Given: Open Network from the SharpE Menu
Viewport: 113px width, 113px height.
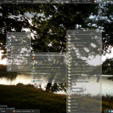Looking at the screenshot, I should pos(19,41).
